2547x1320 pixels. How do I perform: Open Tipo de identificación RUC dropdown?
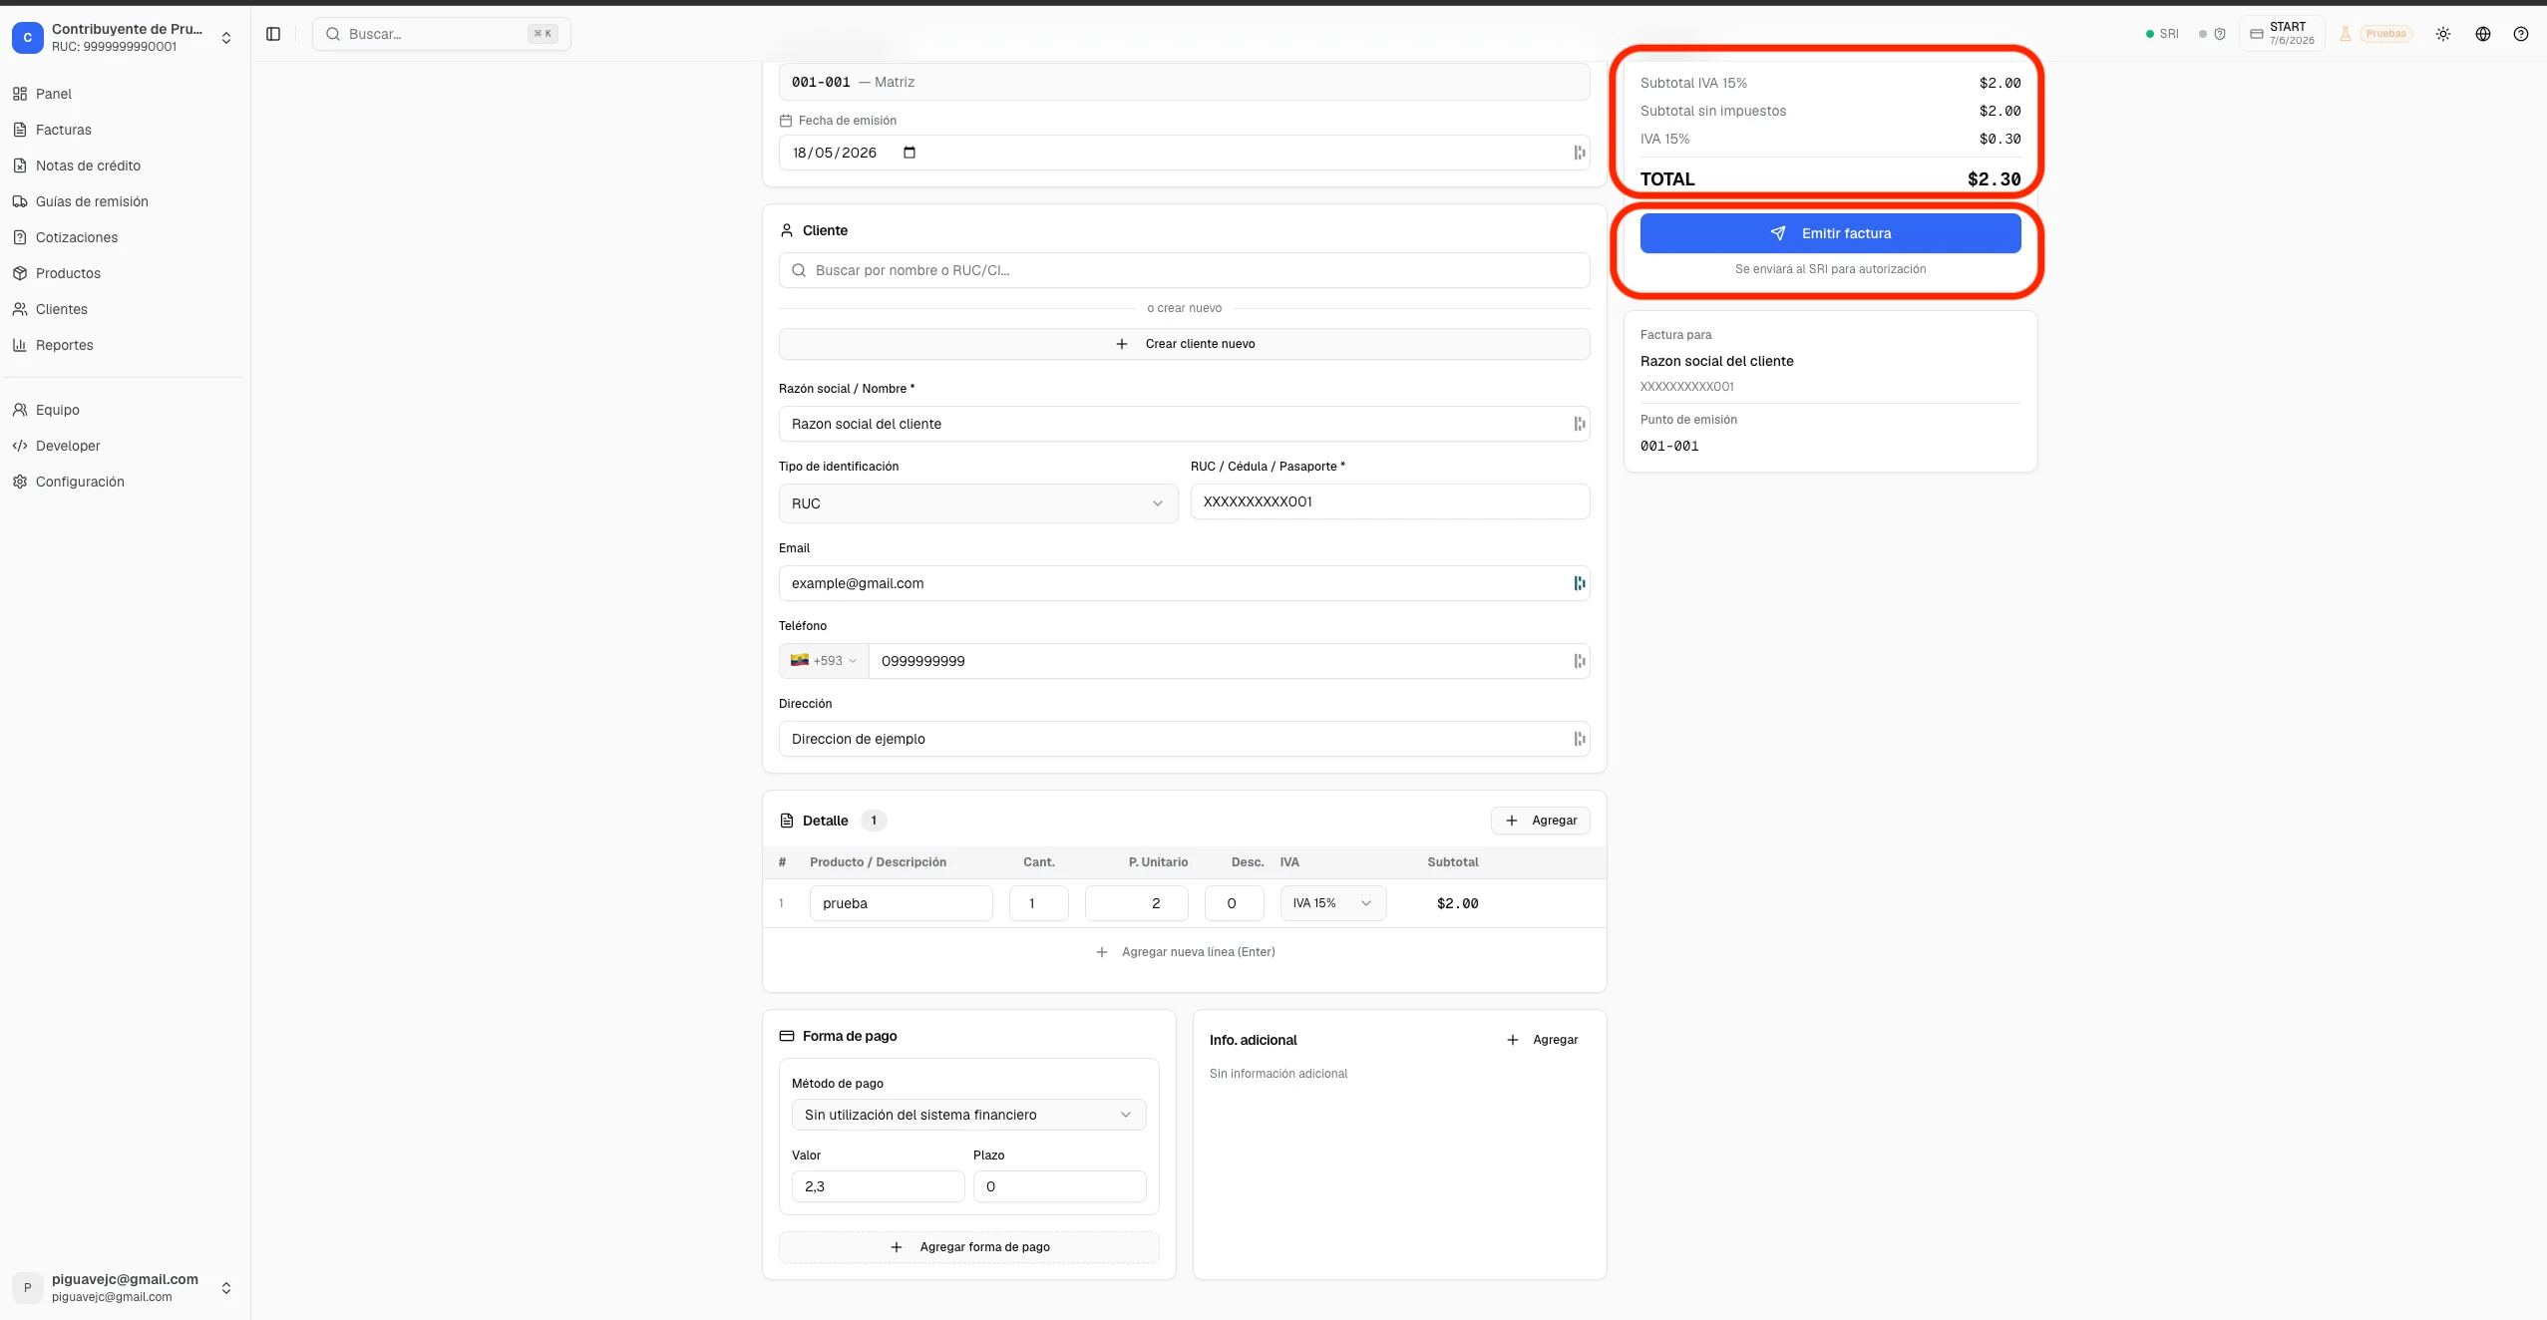[x=977, y=503]
